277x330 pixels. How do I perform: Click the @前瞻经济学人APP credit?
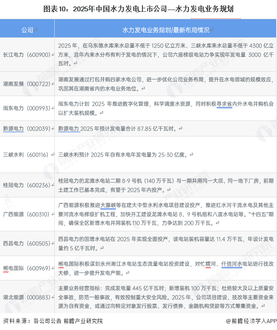[251, 321]
